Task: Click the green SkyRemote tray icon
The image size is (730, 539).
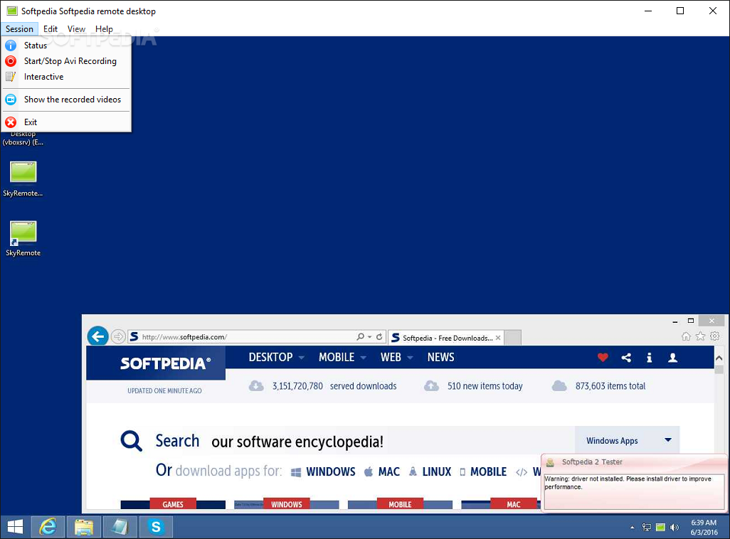Action: tap(660, 528)
